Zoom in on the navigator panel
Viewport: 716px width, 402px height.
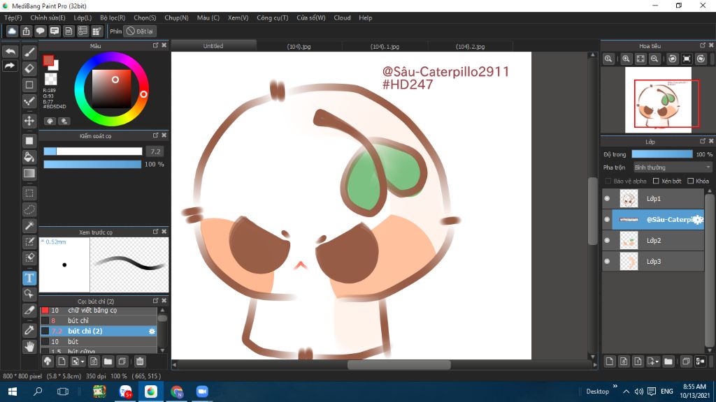[x=626, y=59]
